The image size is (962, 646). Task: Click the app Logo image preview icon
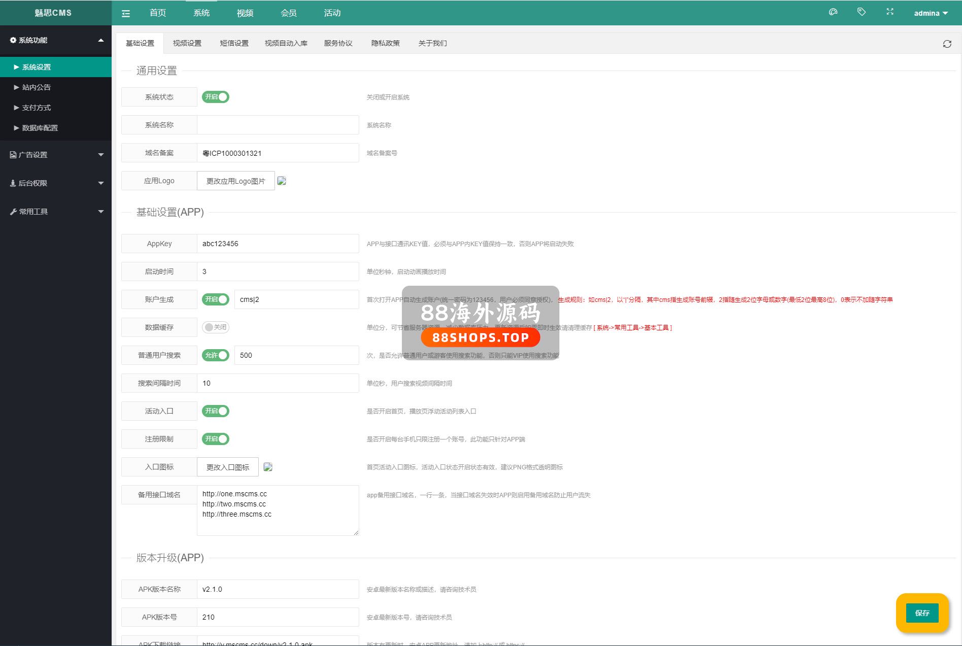(282, 181)
